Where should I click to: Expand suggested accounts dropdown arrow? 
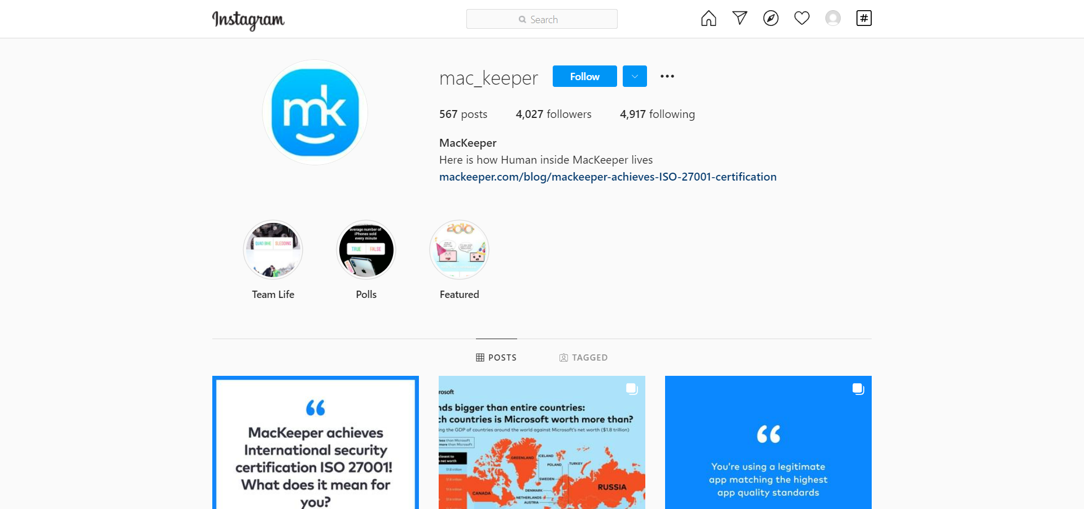coord(635,76)
